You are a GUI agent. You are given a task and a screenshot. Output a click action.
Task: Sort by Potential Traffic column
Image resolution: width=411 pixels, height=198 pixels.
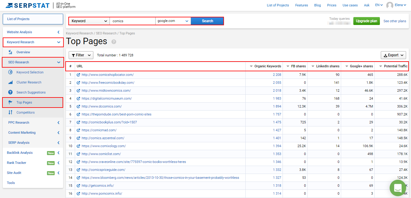click(x=393, y=66)
